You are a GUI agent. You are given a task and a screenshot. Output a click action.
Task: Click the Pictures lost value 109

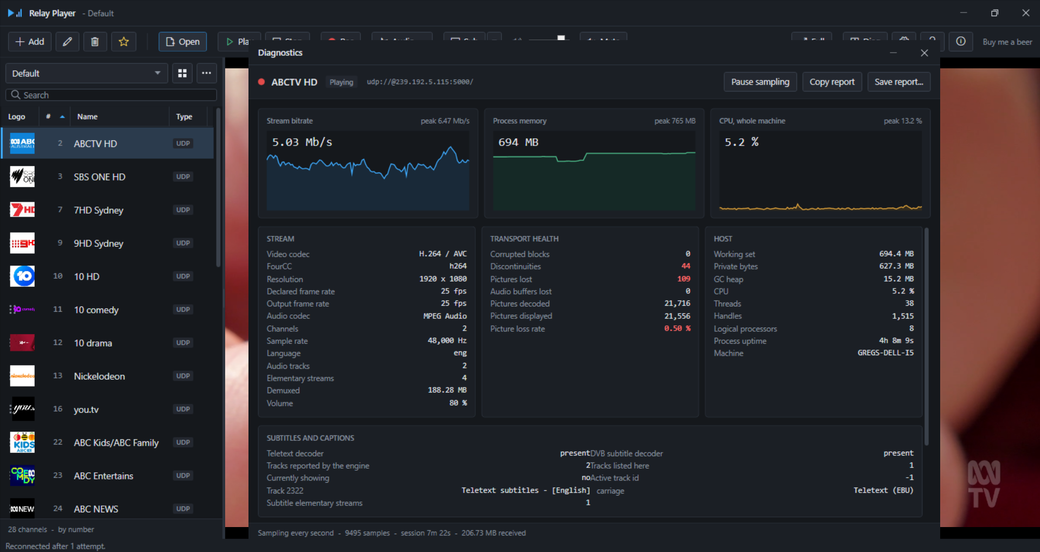tap(684, 279)
